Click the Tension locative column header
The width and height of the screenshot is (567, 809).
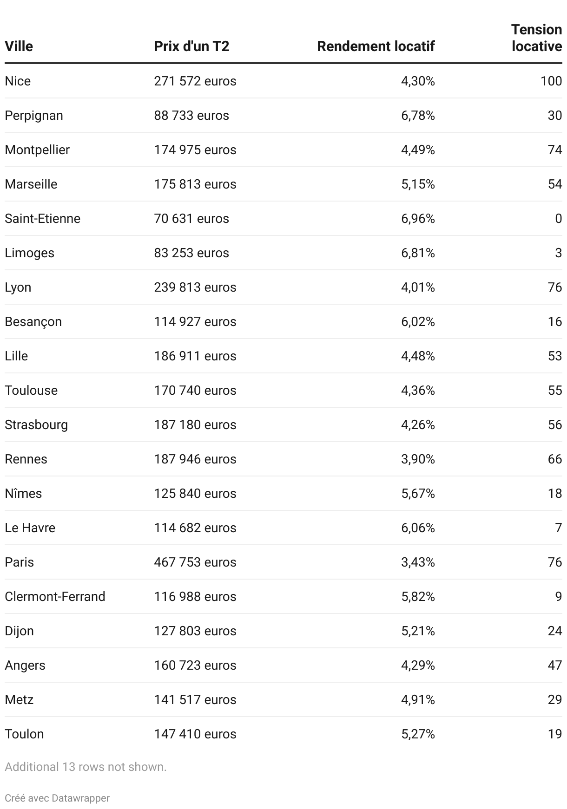[x=537, y=38]
